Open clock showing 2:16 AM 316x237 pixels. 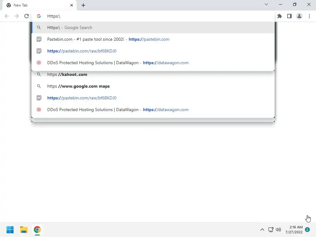tap(294, 230)
